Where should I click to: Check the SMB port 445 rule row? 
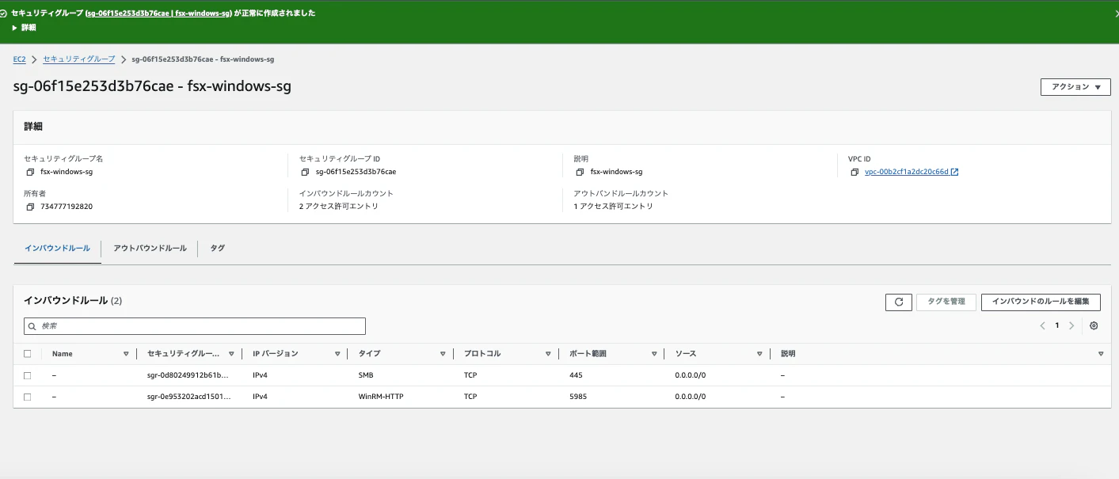(x=27, y=374)
